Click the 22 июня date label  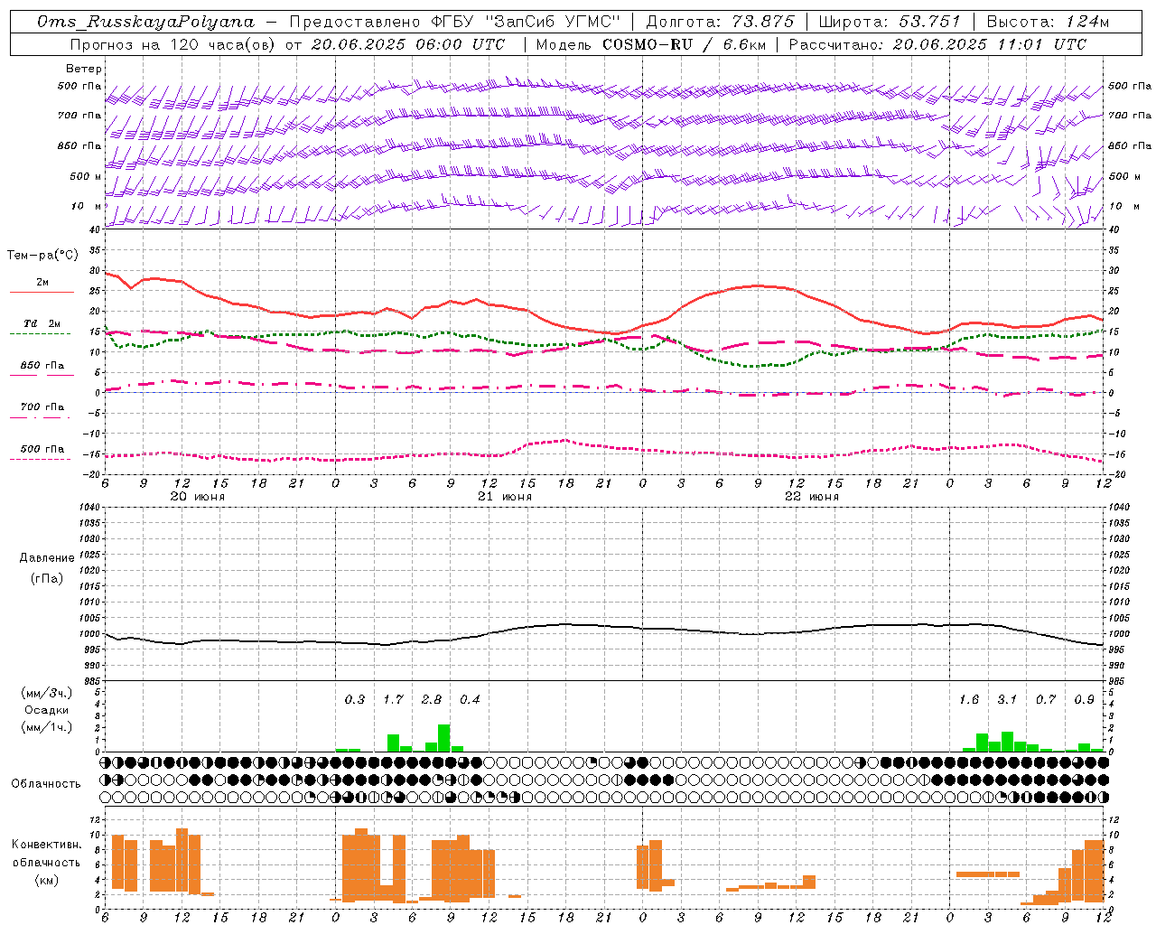click(x=812, y=497)
